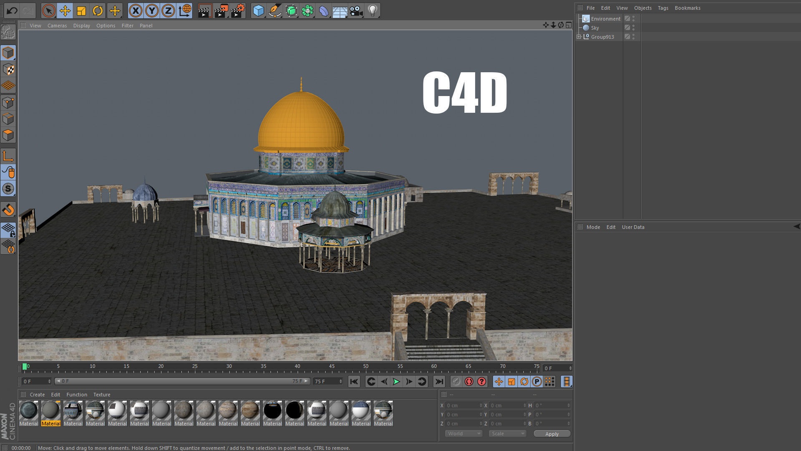
Task: Click the Make Editable icon
Action: 8,32
